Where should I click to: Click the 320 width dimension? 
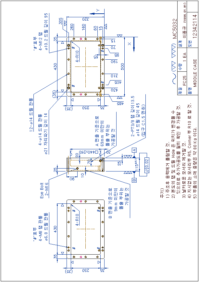tap(85, 19)
